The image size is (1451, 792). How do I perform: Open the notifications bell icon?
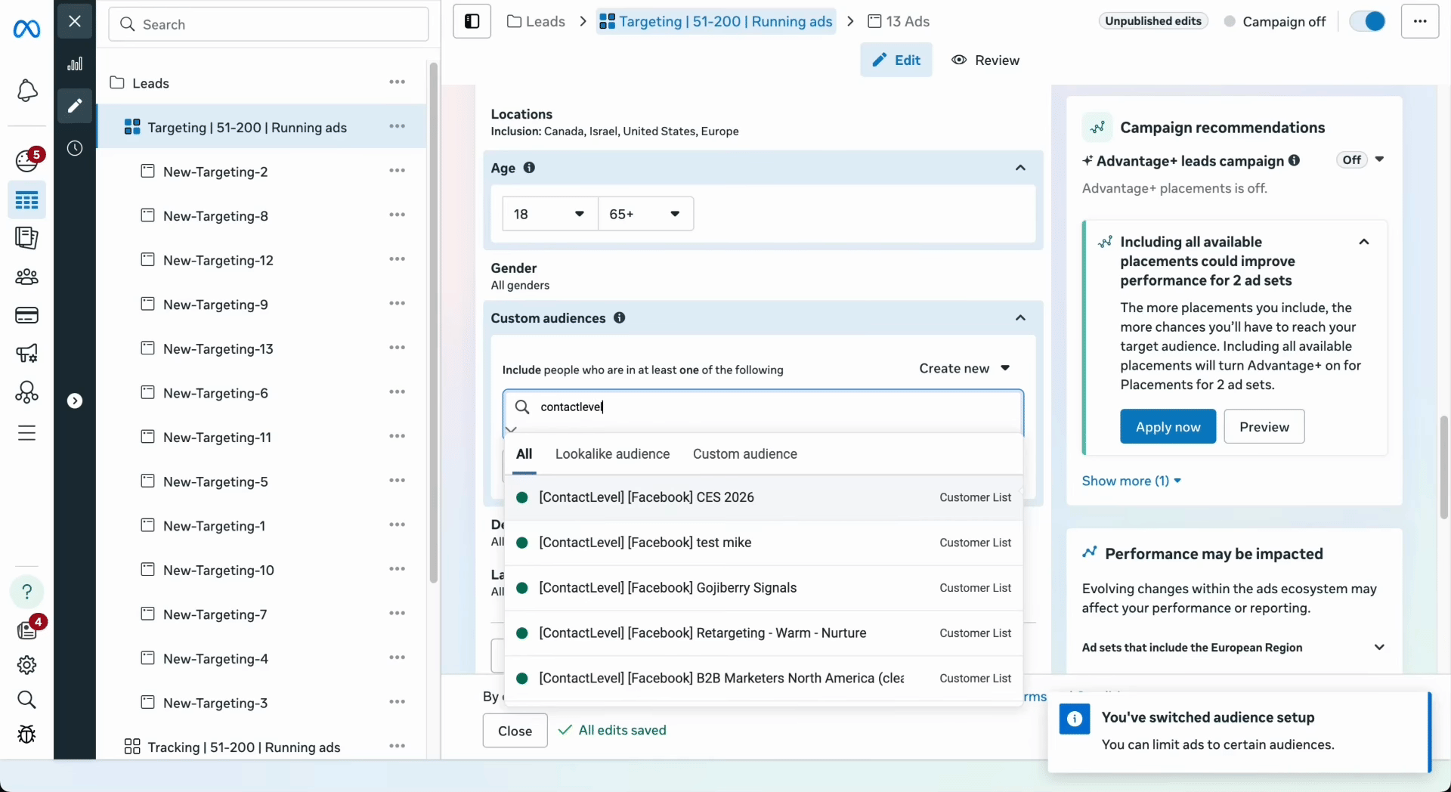point(26,91)
